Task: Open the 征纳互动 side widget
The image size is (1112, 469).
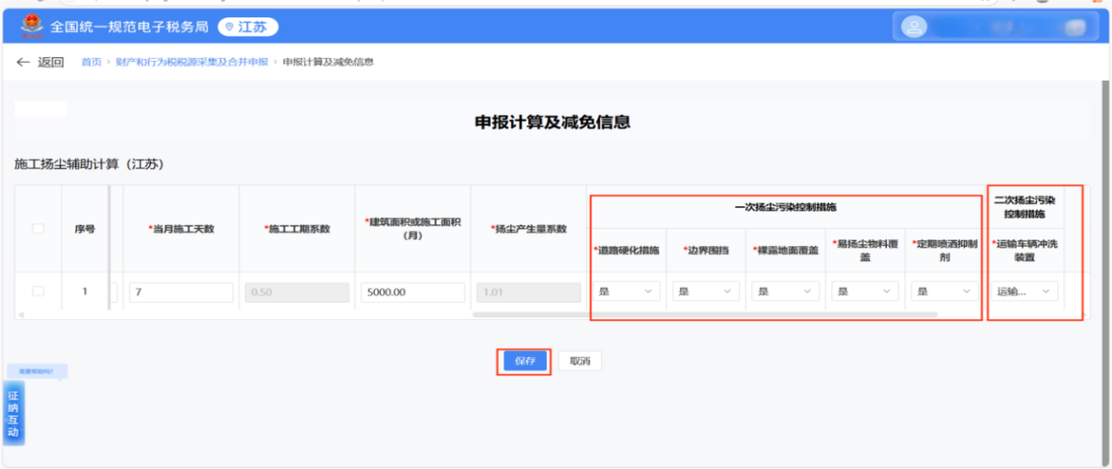Action: 14,414
